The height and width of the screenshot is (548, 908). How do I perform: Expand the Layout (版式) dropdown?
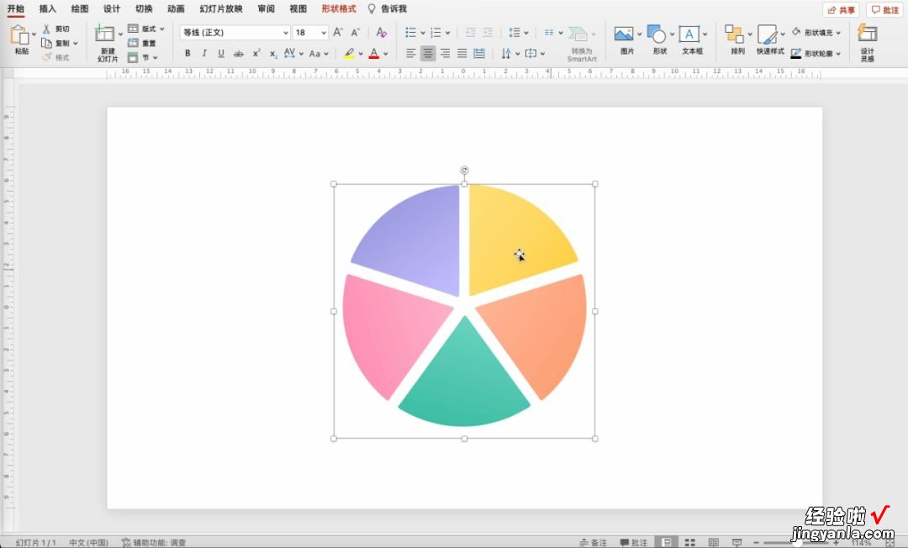click(x=162, y=29)
